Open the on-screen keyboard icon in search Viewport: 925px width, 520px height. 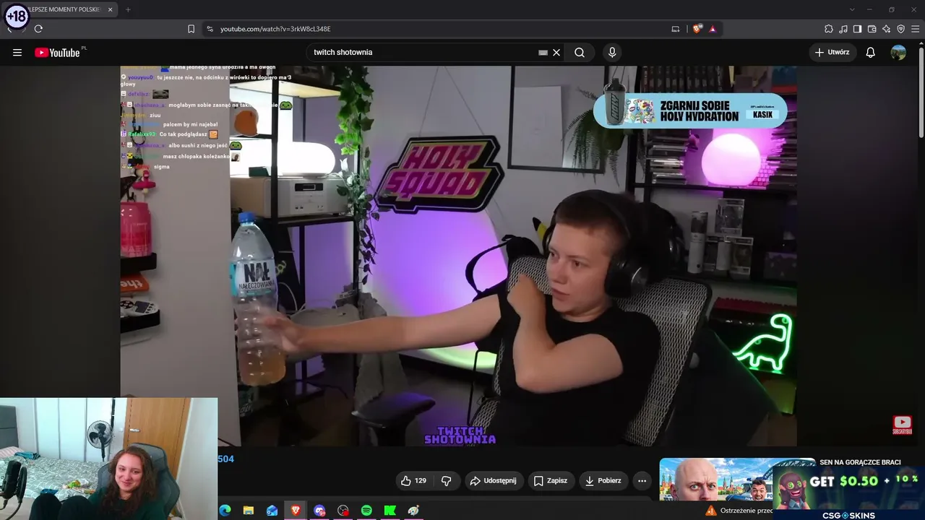[543, 52]
